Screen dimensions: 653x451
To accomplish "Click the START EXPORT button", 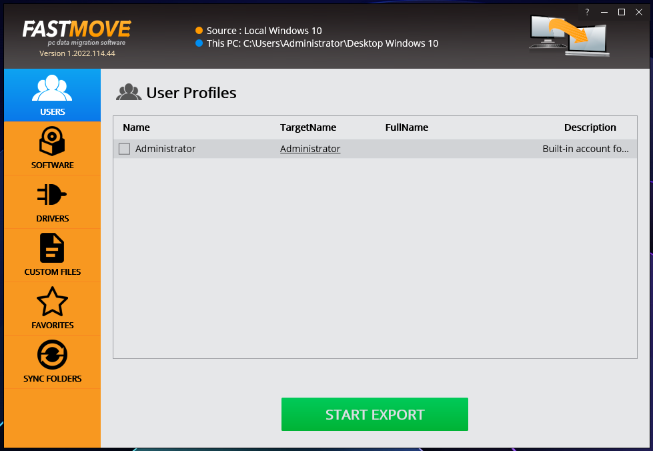I will [x=374, y=414].
